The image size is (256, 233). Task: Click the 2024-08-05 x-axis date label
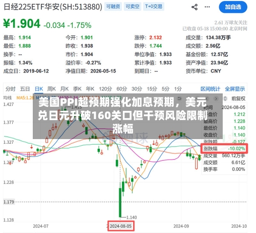[x=121, y=226]
